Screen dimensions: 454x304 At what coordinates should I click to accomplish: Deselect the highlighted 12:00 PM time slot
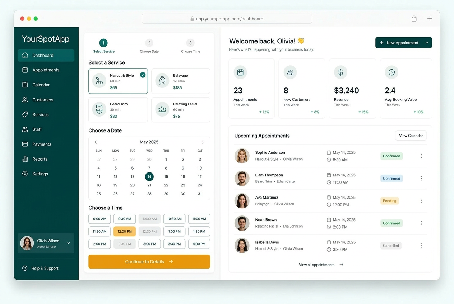[x=125, y=231]
